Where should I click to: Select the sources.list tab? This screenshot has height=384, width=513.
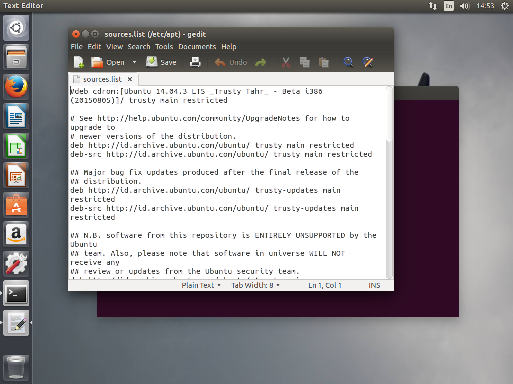tap(102, 79)
